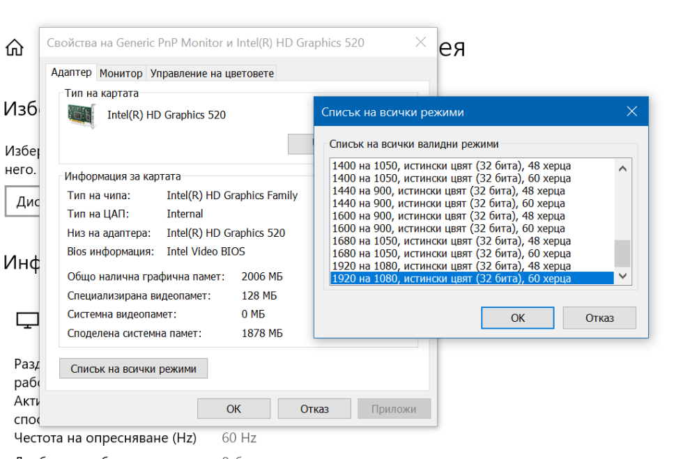Switch to the Монитор tab
The height and width of the screenshot is (459, 697).
click(121, 73)
